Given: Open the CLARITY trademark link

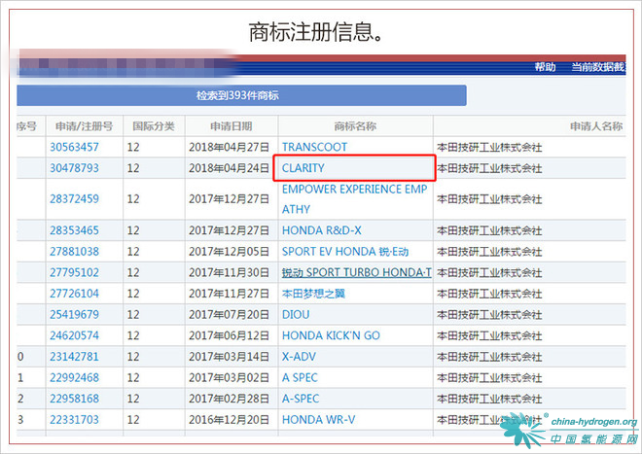Looking at the screenshot, I should 303,168.
